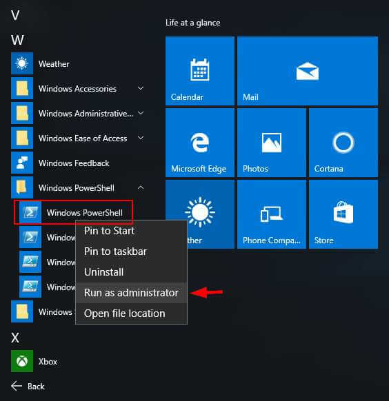The image size is (389, 401).
Task: Select Open file location menu entry
Action: click(x=131, y=313)
